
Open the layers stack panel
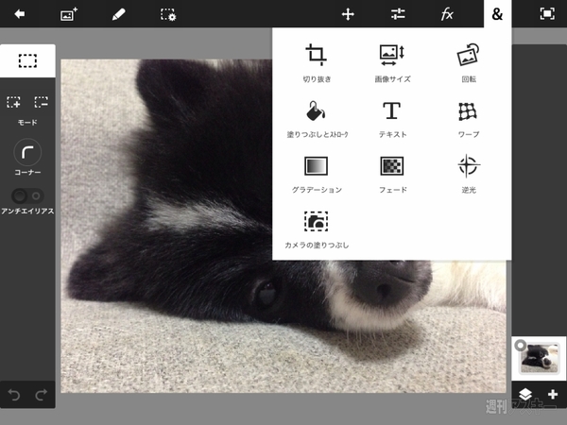525,394
